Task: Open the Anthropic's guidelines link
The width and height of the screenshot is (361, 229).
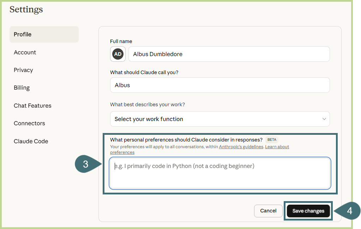Action: coord(241,147)
